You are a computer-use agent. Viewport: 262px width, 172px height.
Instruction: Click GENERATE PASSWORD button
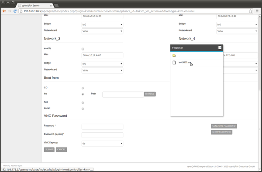pyautogui.click(x=224, y=126)
